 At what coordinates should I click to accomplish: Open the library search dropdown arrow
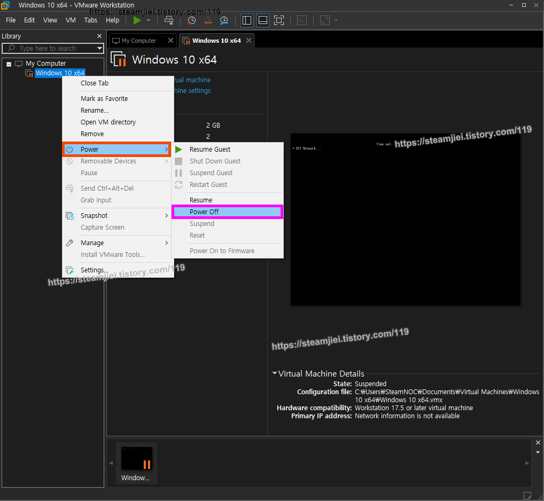[x=99, y=48]
